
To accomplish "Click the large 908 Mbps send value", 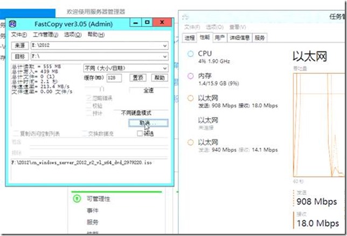I will pos(317,201).
